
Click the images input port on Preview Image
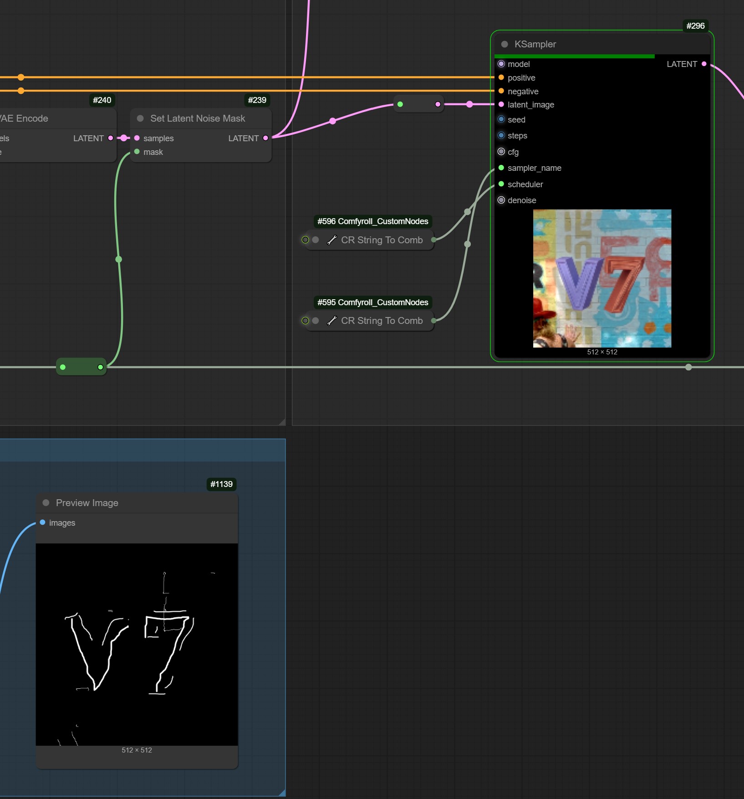(43, 522)
